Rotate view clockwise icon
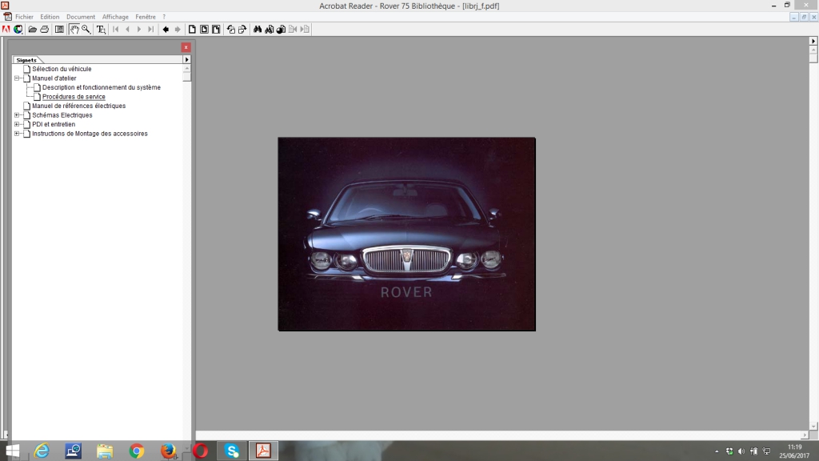 pyautogui.click(x=242, y=30)
